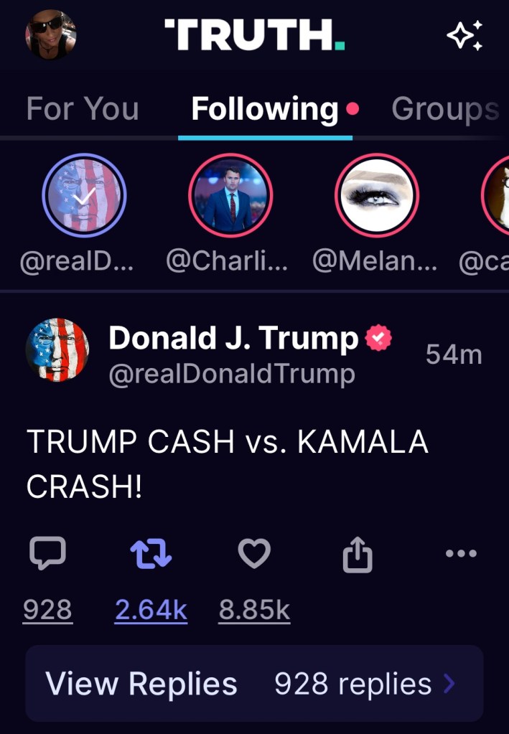Tap the reply speech bubble icon

coord(47,554)
